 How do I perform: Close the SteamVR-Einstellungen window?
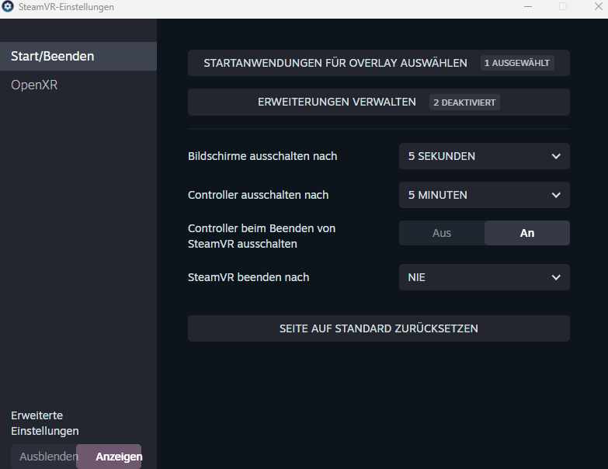(599, 6)
